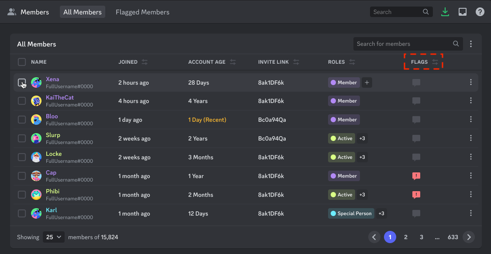Select the All Members tab
Image resolution: width=491 pixels, height=254 pixels.
coord(82,12)
